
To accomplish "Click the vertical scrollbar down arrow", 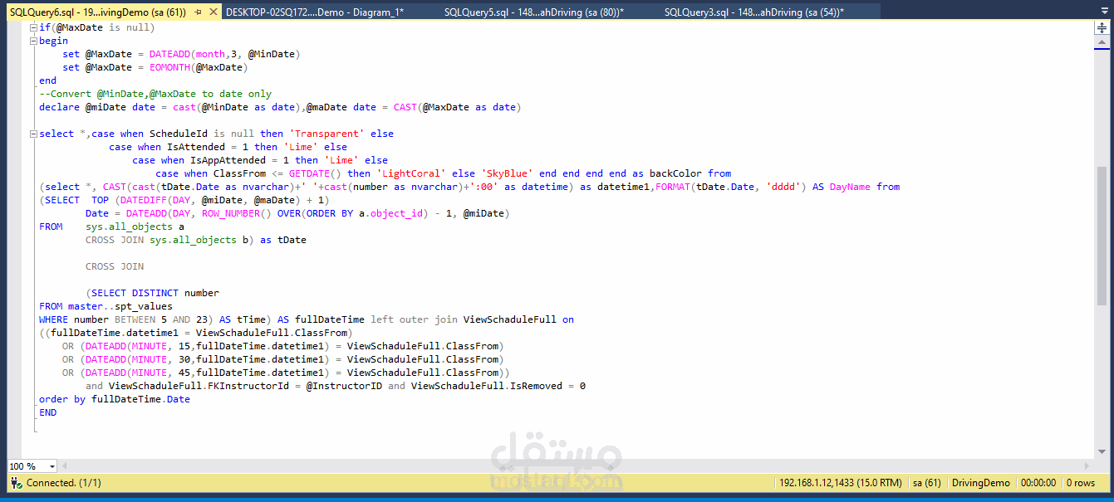I will pos(1102,451).
